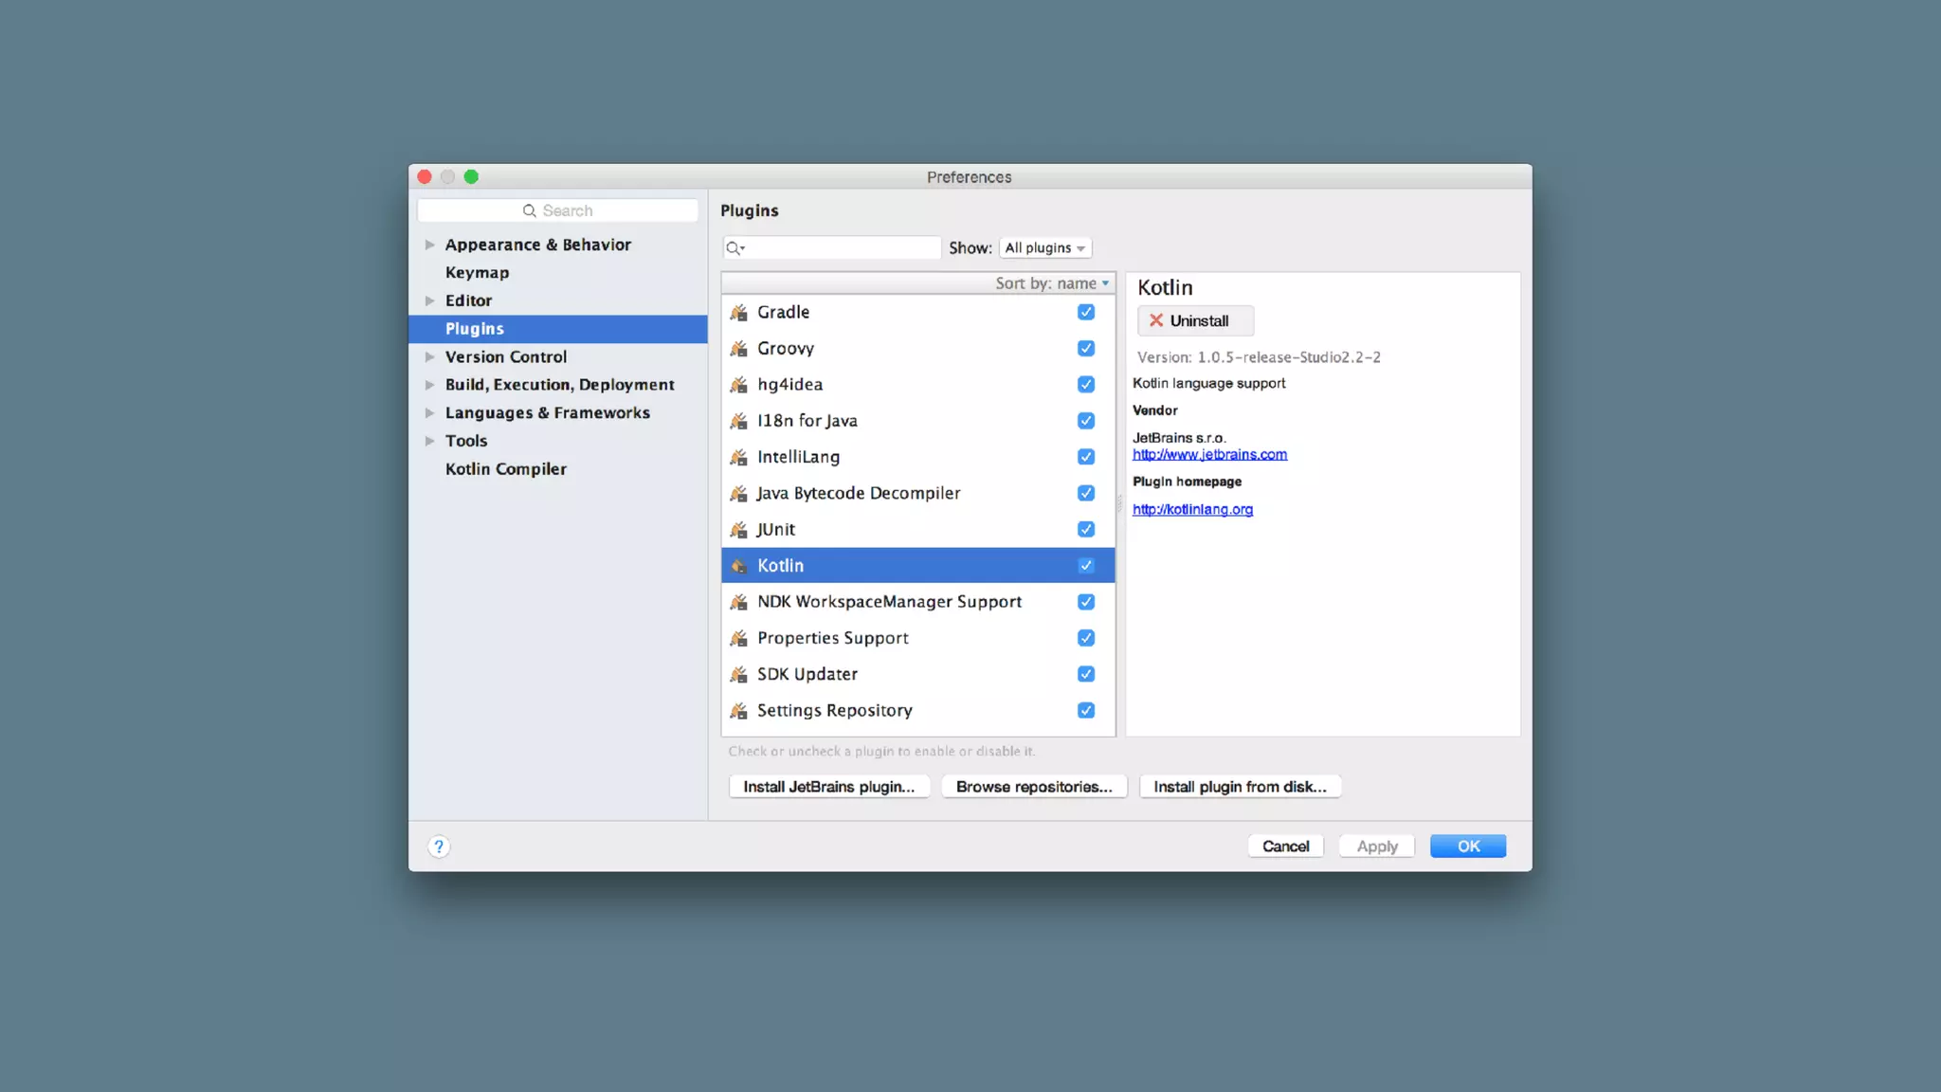Click the plugin icon next to Groovy
This screenshot has height=1092, width=1941.
tap(738, 349)
